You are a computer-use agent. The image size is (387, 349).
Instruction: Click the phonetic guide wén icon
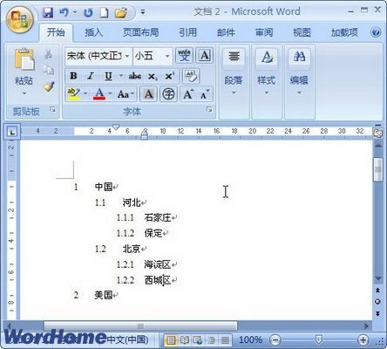point(185,55)
